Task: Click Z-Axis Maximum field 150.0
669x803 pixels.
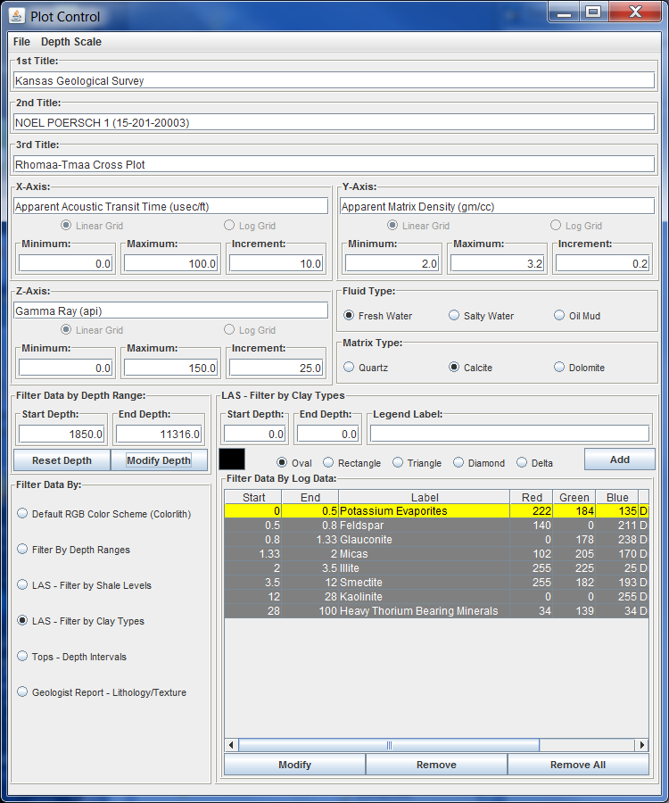Action: point(170,368)
